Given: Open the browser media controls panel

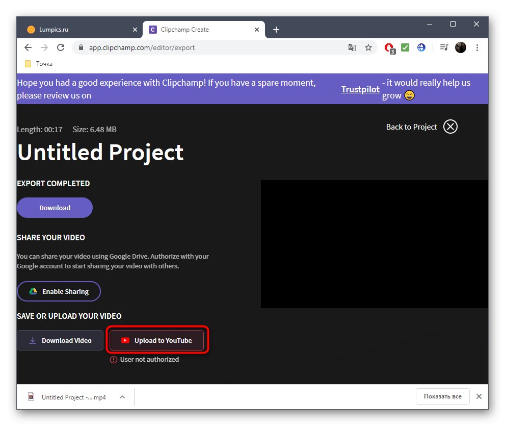Looking at the screenshot, I should pyautogui.click(x=443, y=47).
